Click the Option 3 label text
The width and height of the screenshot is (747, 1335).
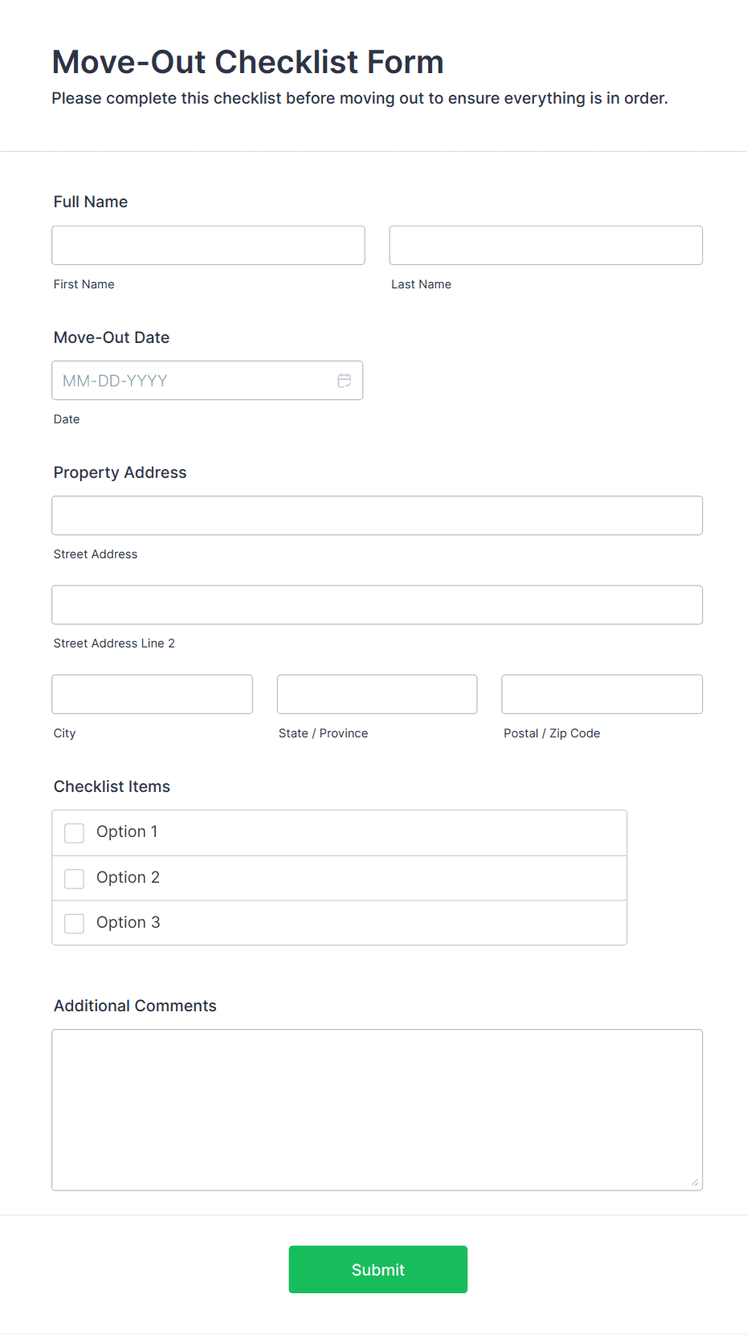pos(129,922)
